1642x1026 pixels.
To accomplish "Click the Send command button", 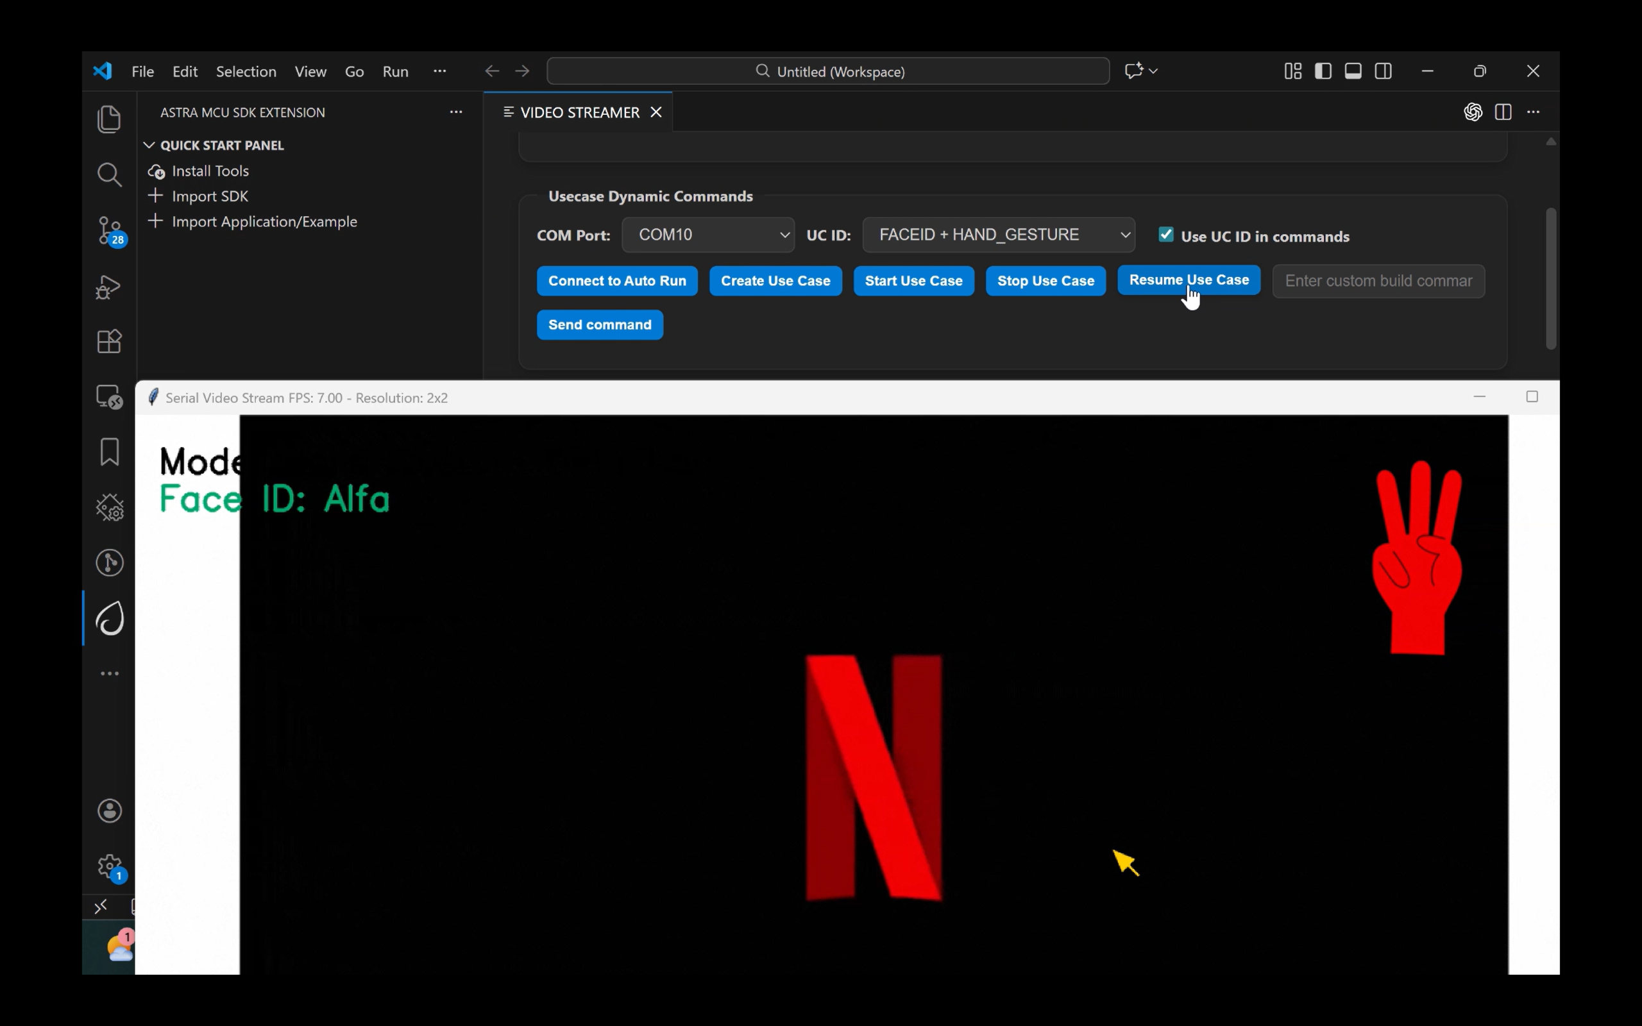I will [600, 325].
